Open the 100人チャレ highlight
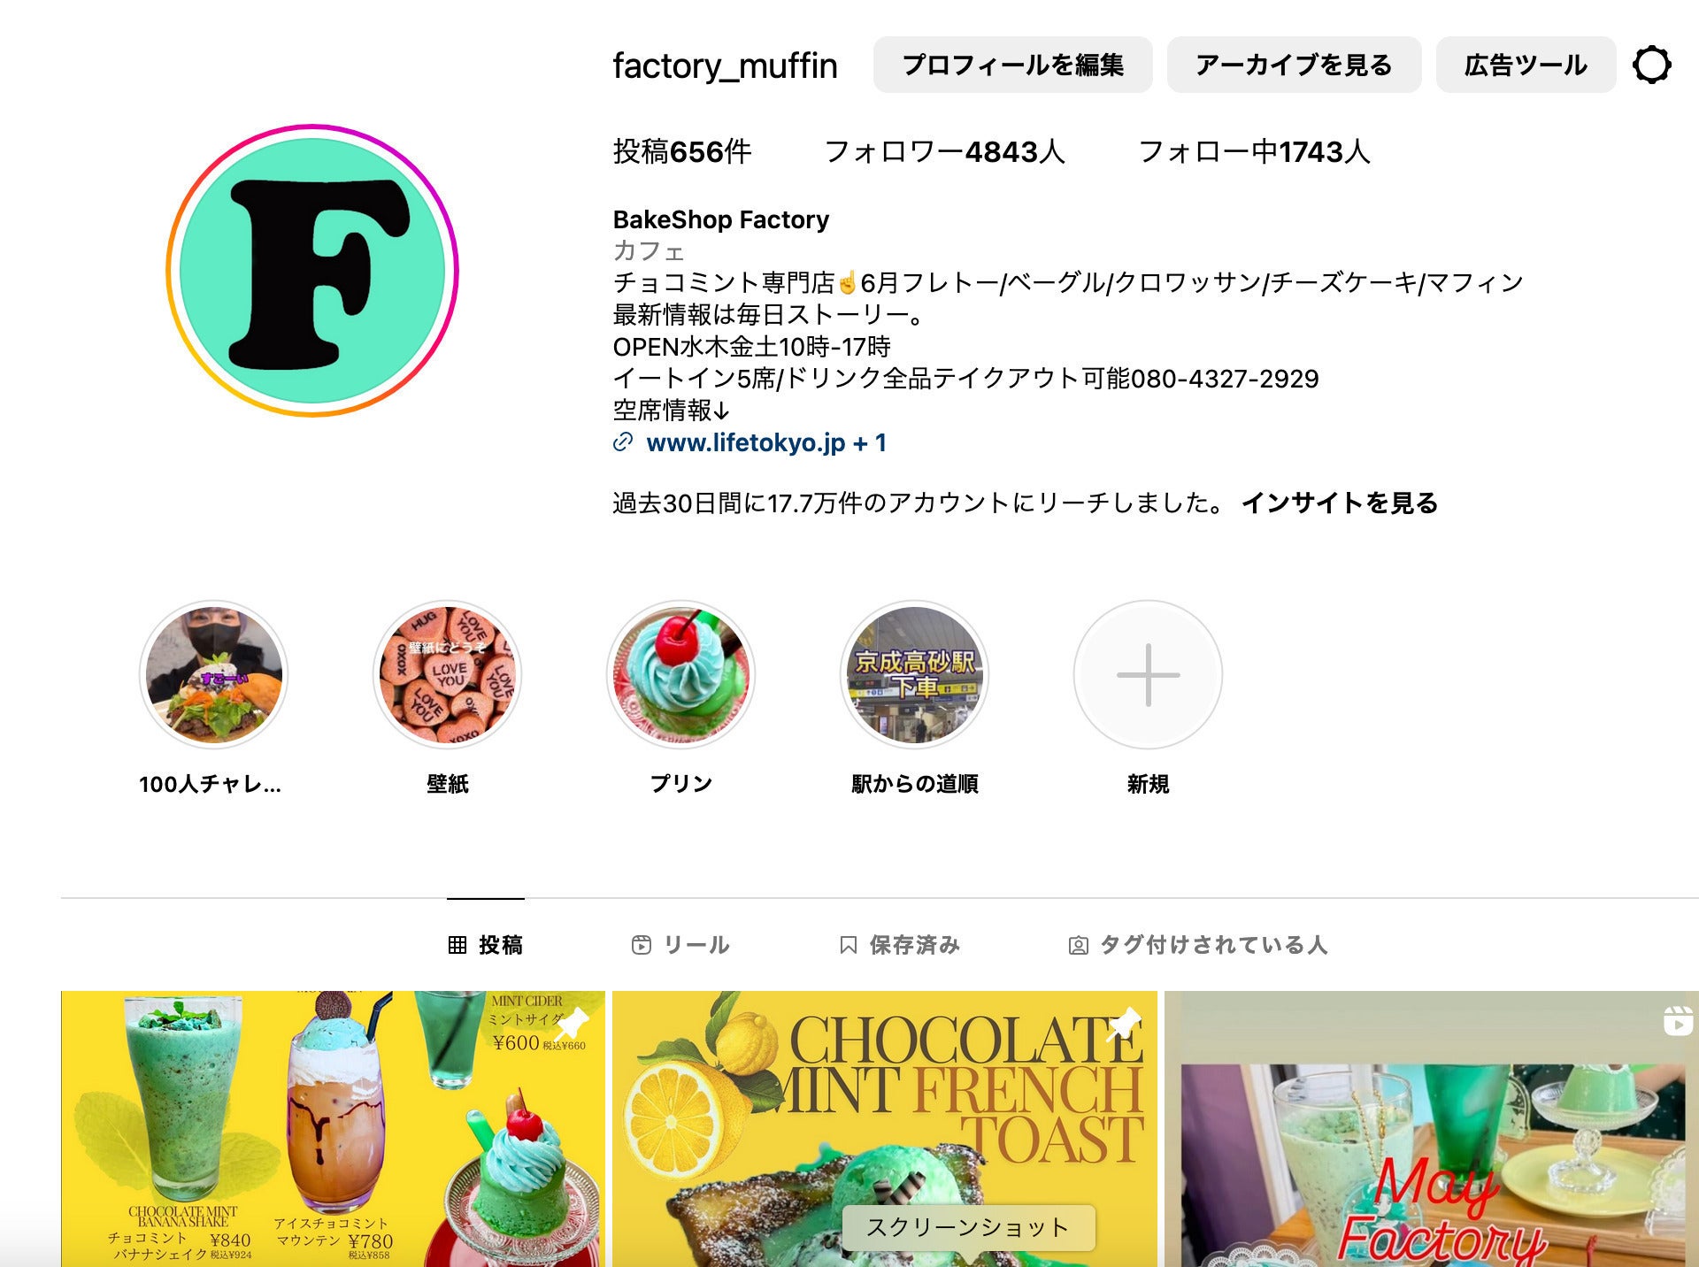This screenshot has height=1267, width=1699. tap(213, 675)
